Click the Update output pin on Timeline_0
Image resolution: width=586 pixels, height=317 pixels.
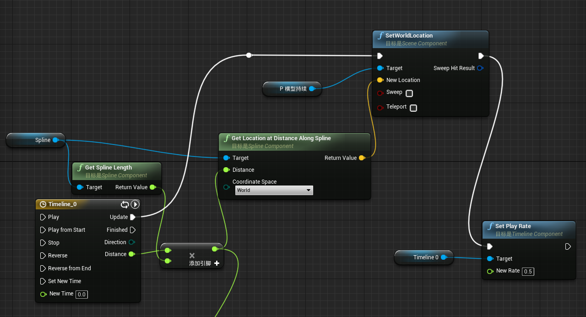[x=133, y=217]
